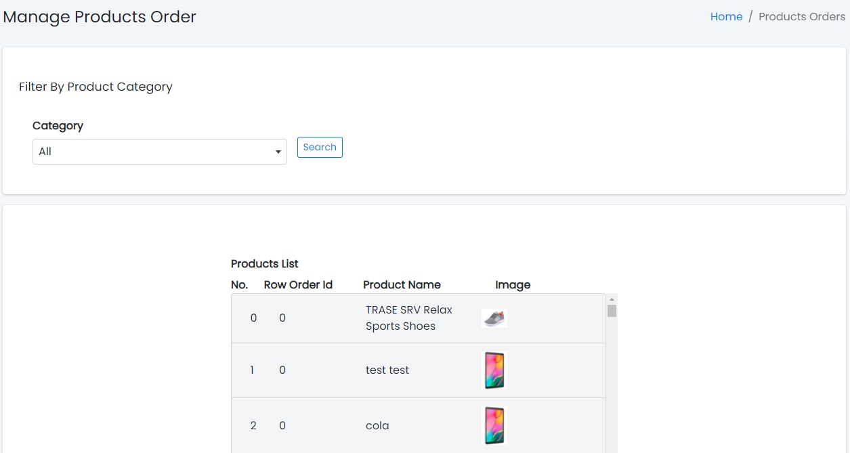Click the Products Orders breadcrumb
850x453 pixels.
801,17
